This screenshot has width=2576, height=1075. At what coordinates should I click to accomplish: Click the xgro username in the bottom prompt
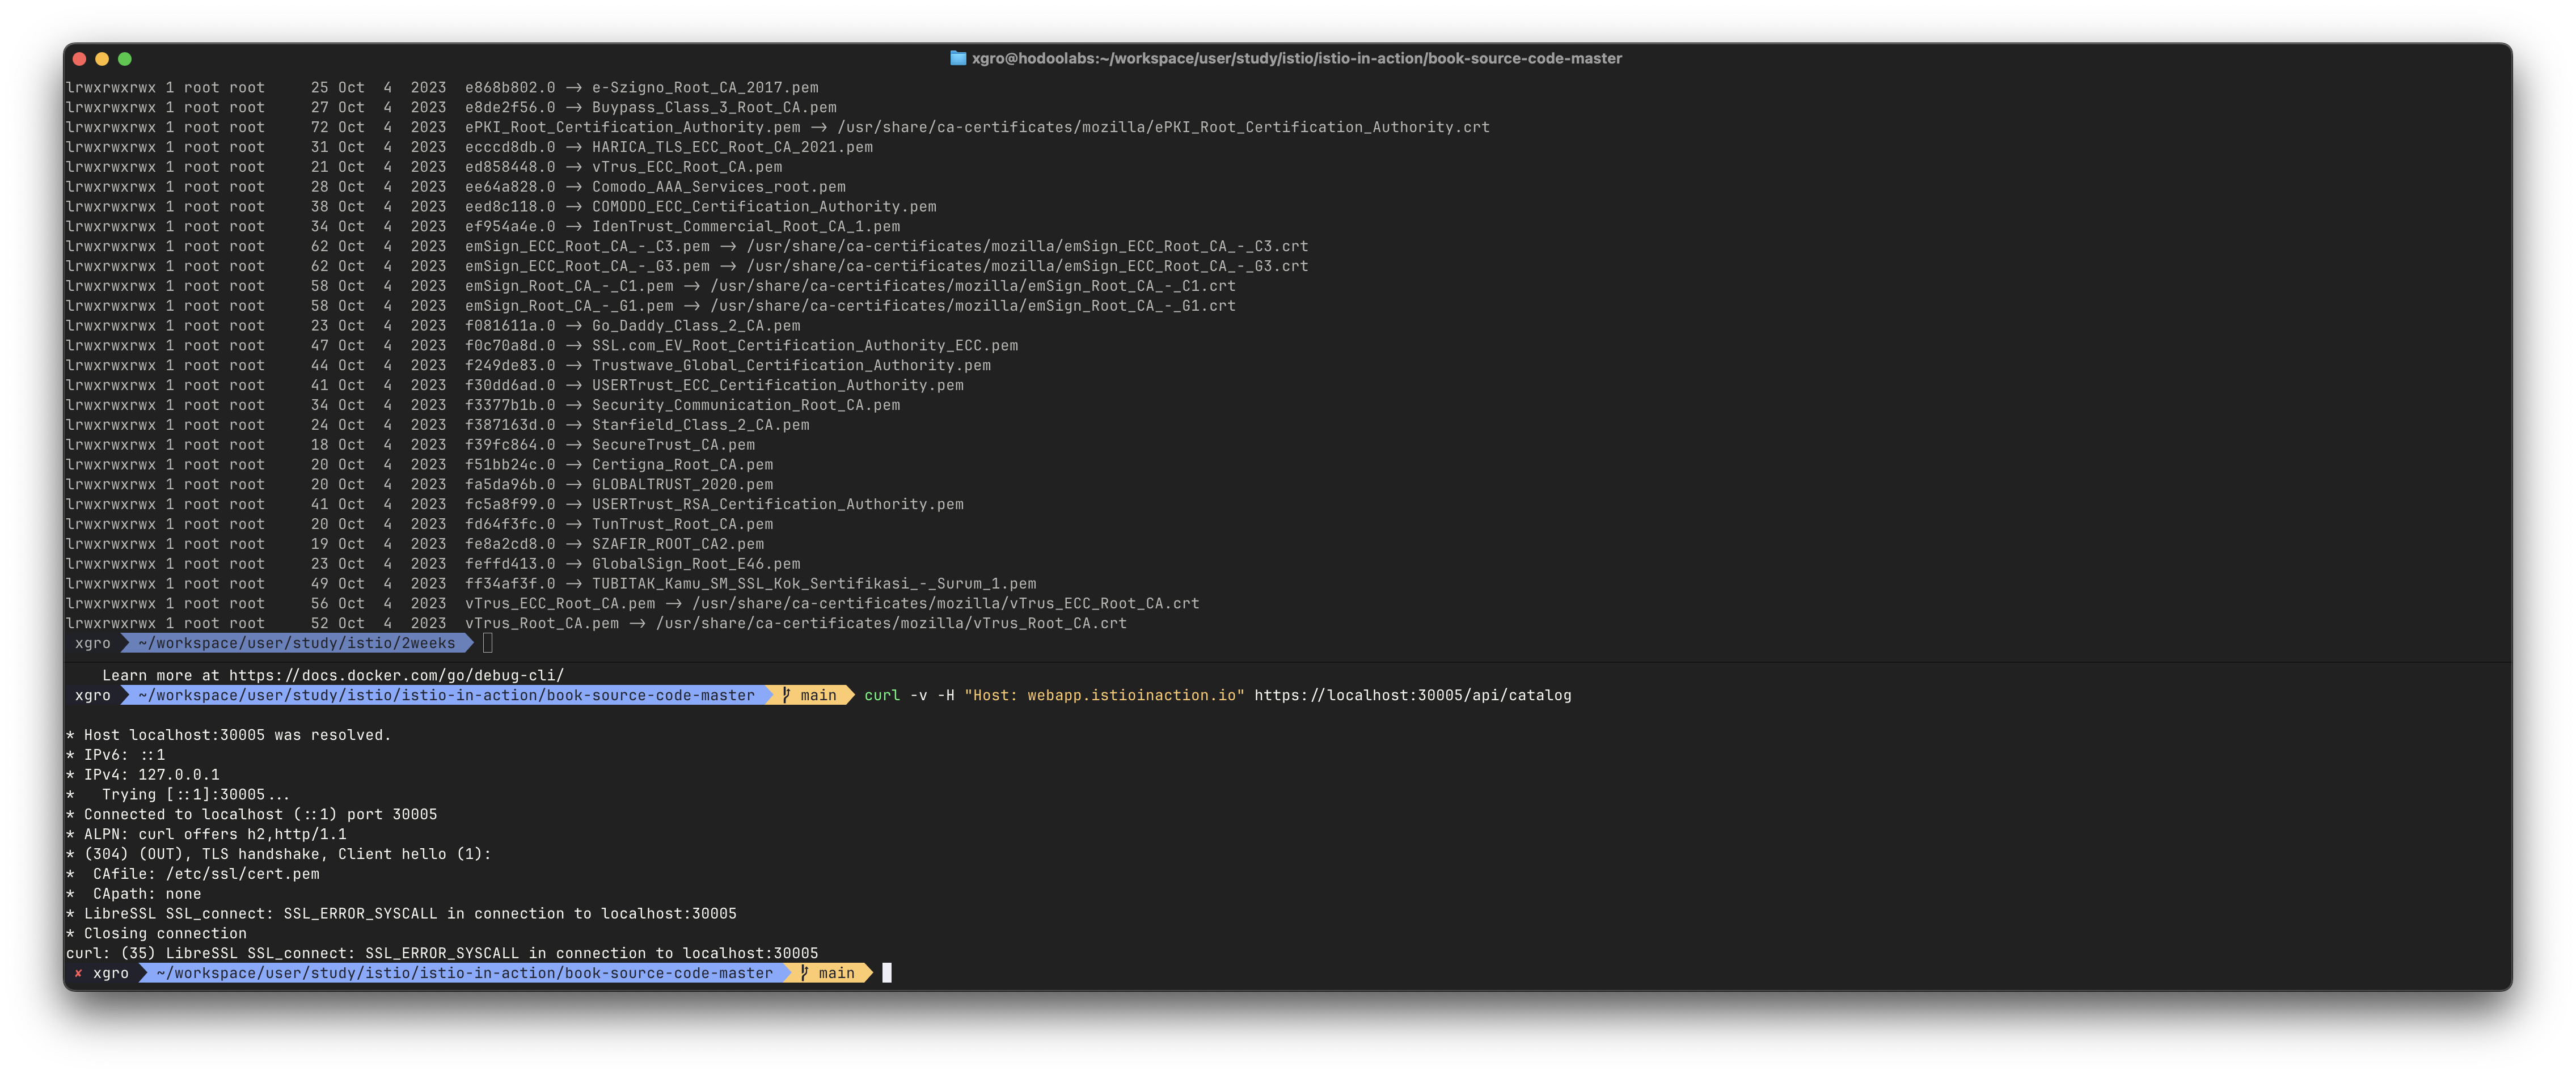(x=111, y=973)
